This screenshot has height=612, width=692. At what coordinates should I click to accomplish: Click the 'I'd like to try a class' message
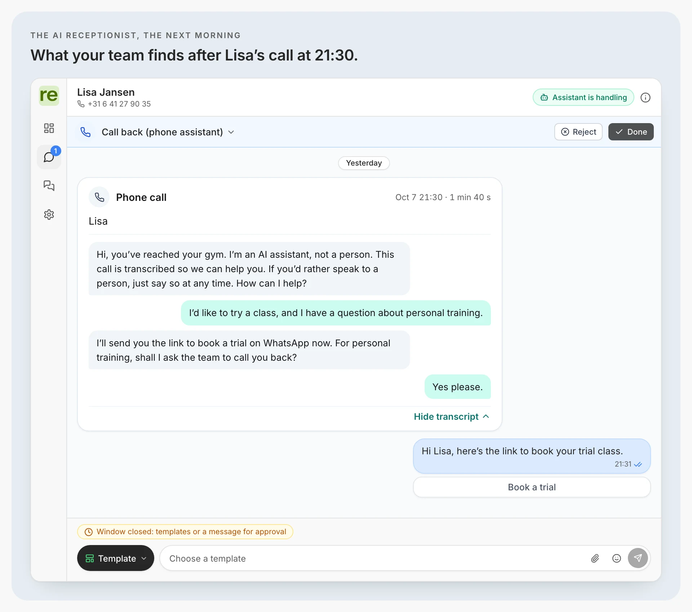336,313
